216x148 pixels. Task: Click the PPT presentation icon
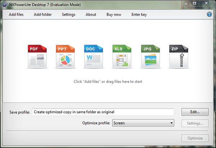(x=65, y=57)
